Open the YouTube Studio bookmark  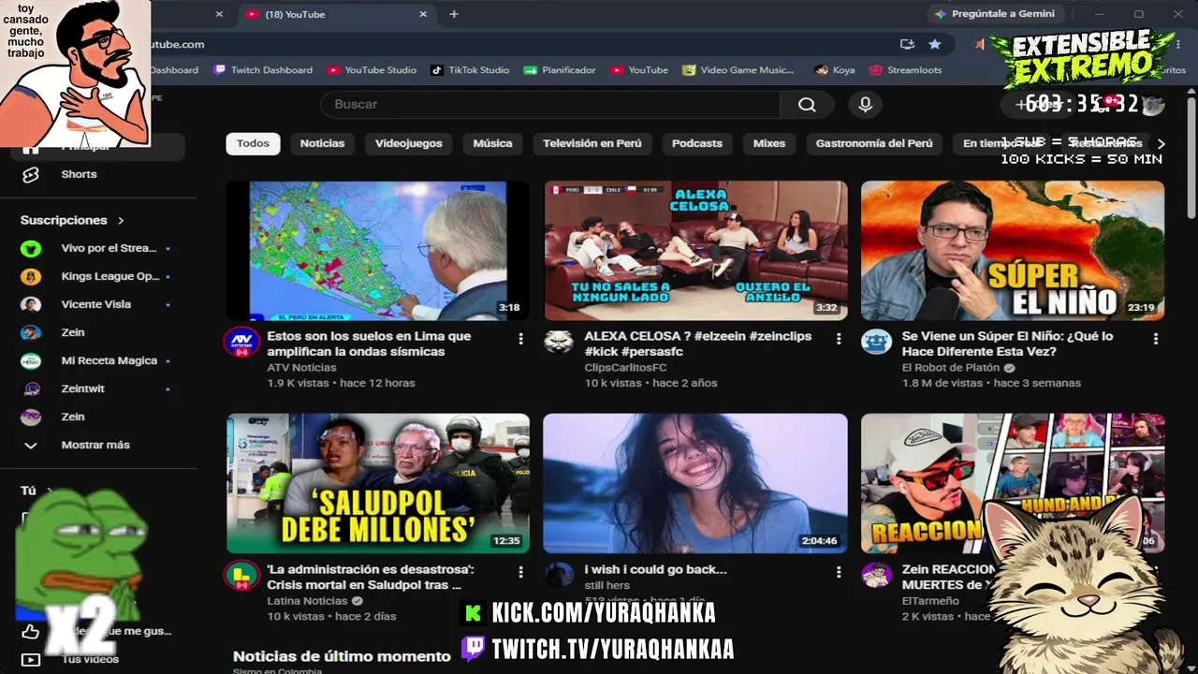(x=372, y=70)
